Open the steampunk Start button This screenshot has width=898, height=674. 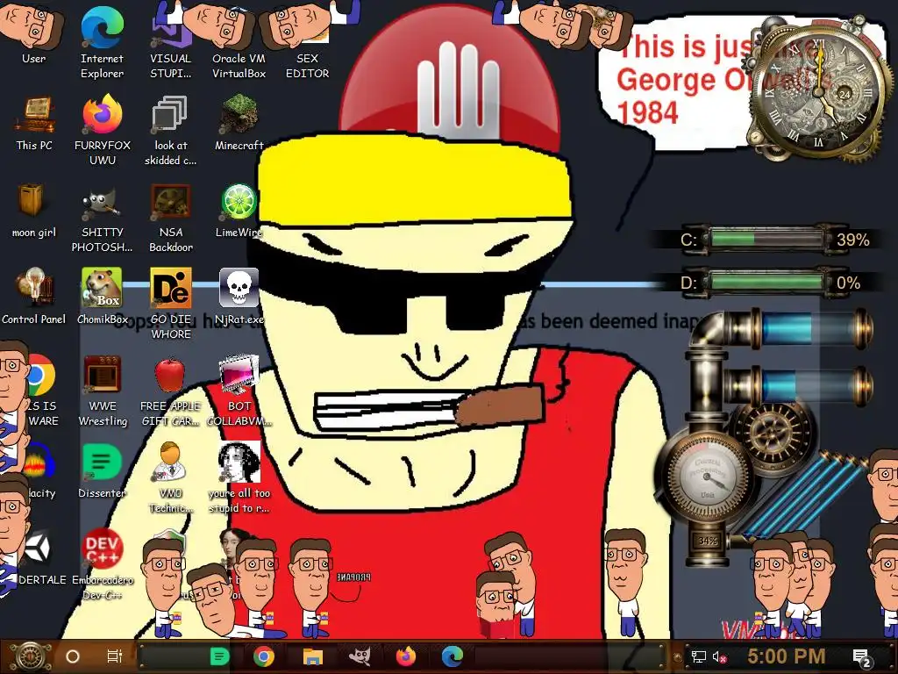(x=30, y=656)
